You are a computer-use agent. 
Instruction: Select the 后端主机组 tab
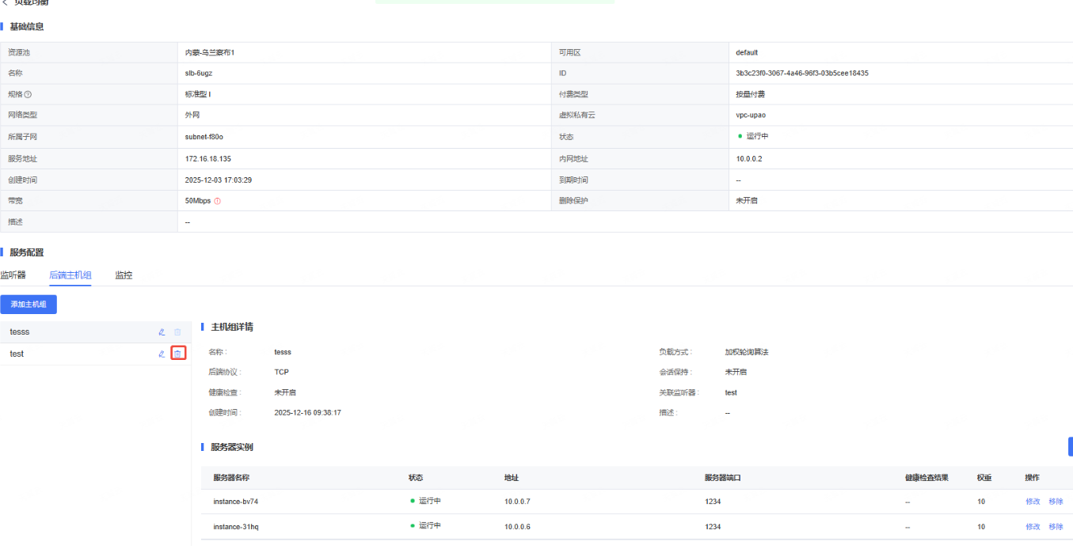pos(70,275)
